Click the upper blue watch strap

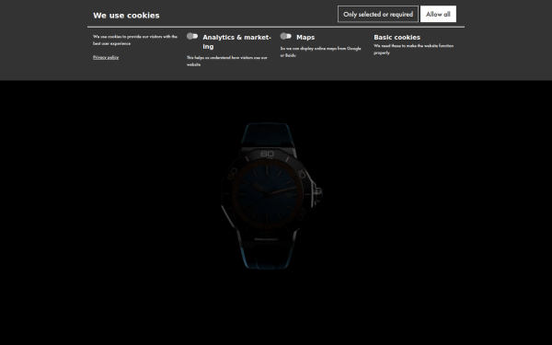267,133
